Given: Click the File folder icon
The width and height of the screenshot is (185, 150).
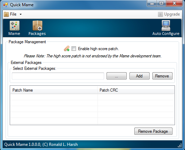Looking at the screenshot, I should point(6,14).
